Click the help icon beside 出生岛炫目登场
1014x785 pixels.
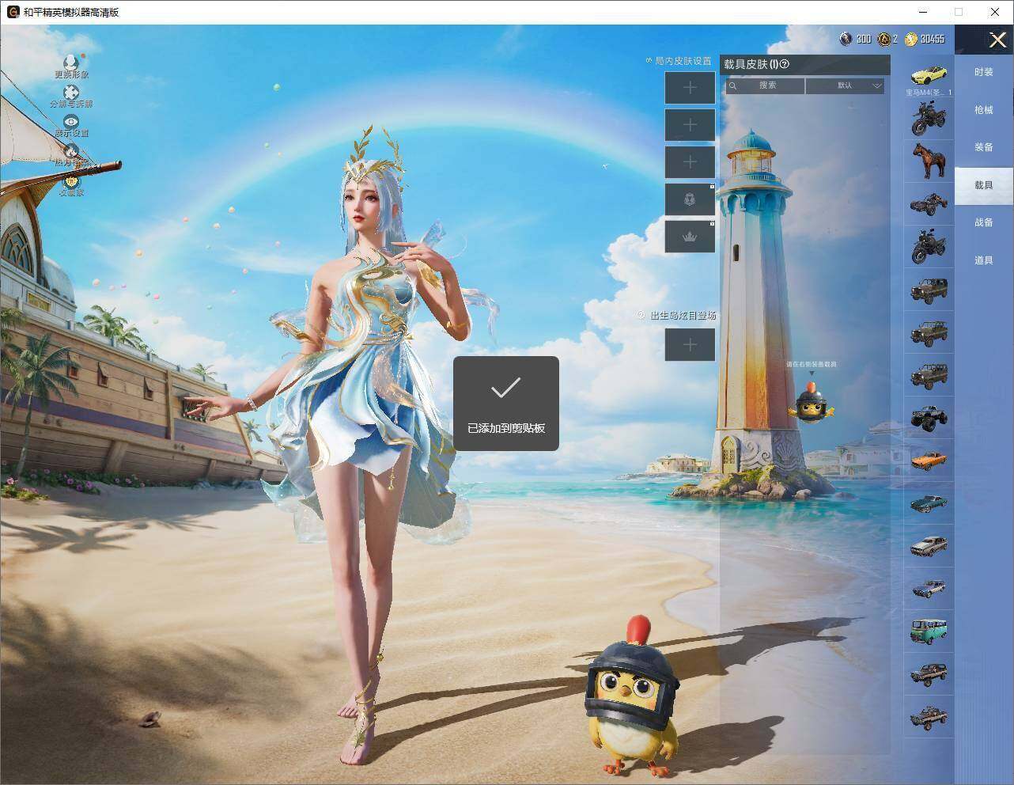coord(641,315)
